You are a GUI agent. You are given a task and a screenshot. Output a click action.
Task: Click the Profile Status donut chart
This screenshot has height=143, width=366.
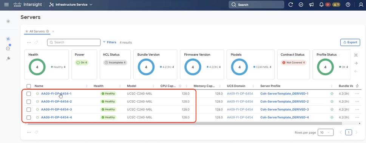325,67
